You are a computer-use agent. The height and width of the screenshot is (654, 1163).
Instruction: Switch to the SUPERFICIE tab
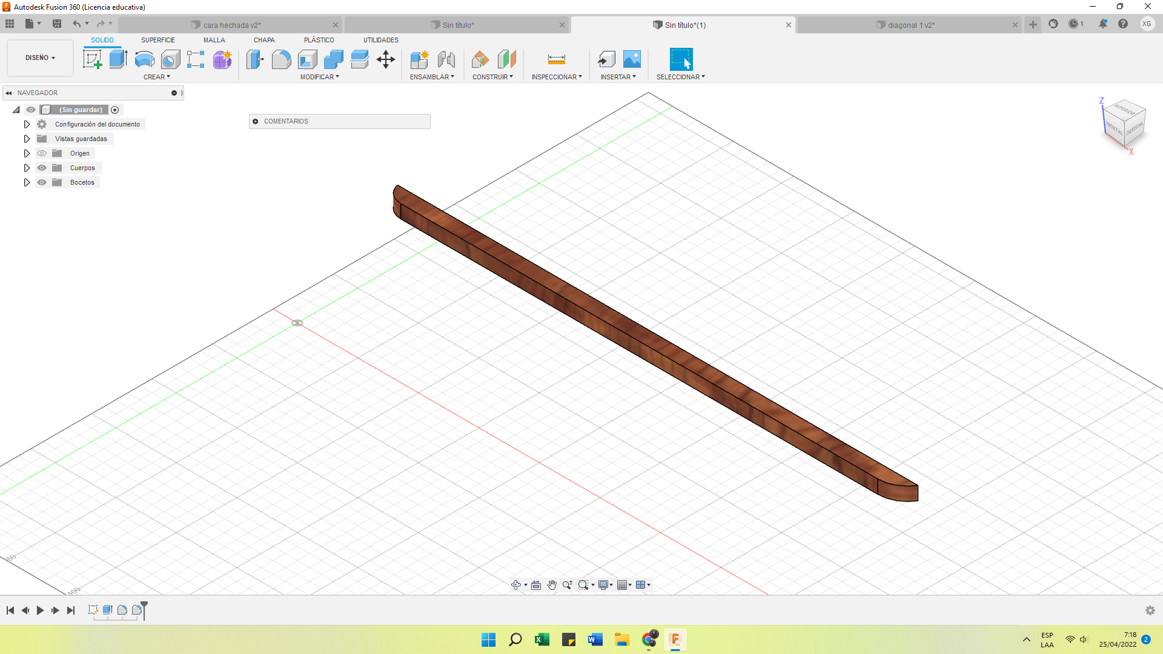tap(158, 40)
